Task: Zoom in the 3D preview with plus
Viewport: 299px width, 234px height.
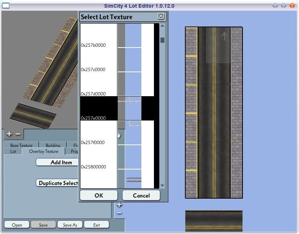Action: pyautogui.click(x=9, y=134)
